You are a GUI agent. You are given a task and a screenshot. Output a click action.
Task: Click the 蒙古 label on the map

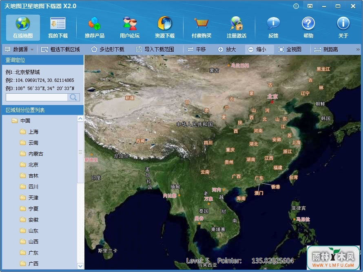tap(214, 70)
